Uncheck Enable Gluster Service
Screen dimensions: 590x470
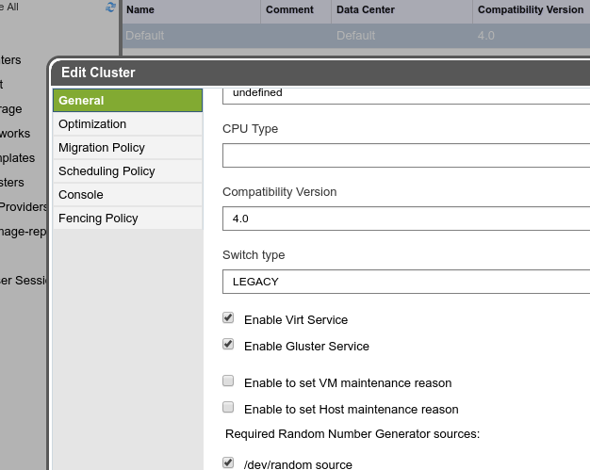click(x=228, y=345)
